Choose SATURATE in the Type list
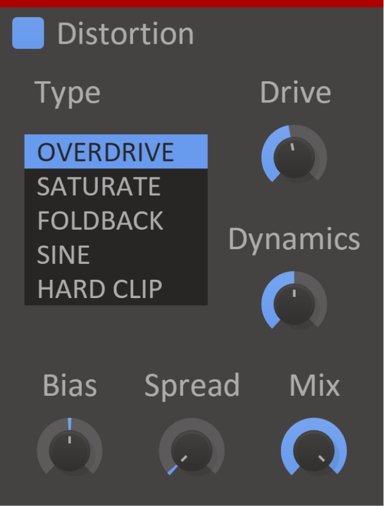384x506 pixels. (116, 186)
